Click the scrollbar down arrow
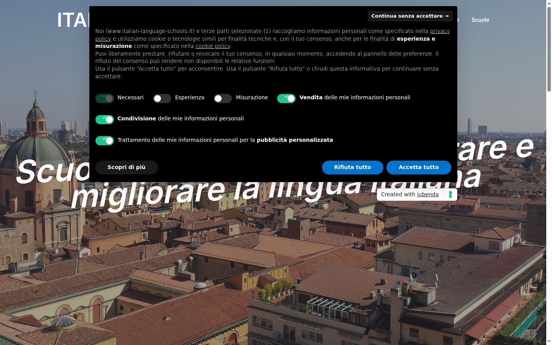The image size is (552, 345). [549, 342]
